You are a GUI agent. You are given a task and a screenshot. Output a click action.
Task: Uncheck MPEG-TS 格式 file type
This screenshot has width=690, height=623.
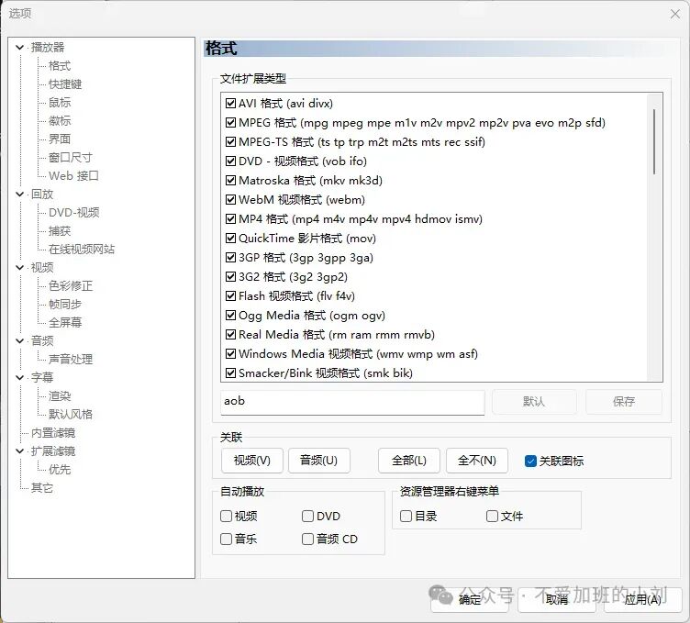tap(230, 141)
